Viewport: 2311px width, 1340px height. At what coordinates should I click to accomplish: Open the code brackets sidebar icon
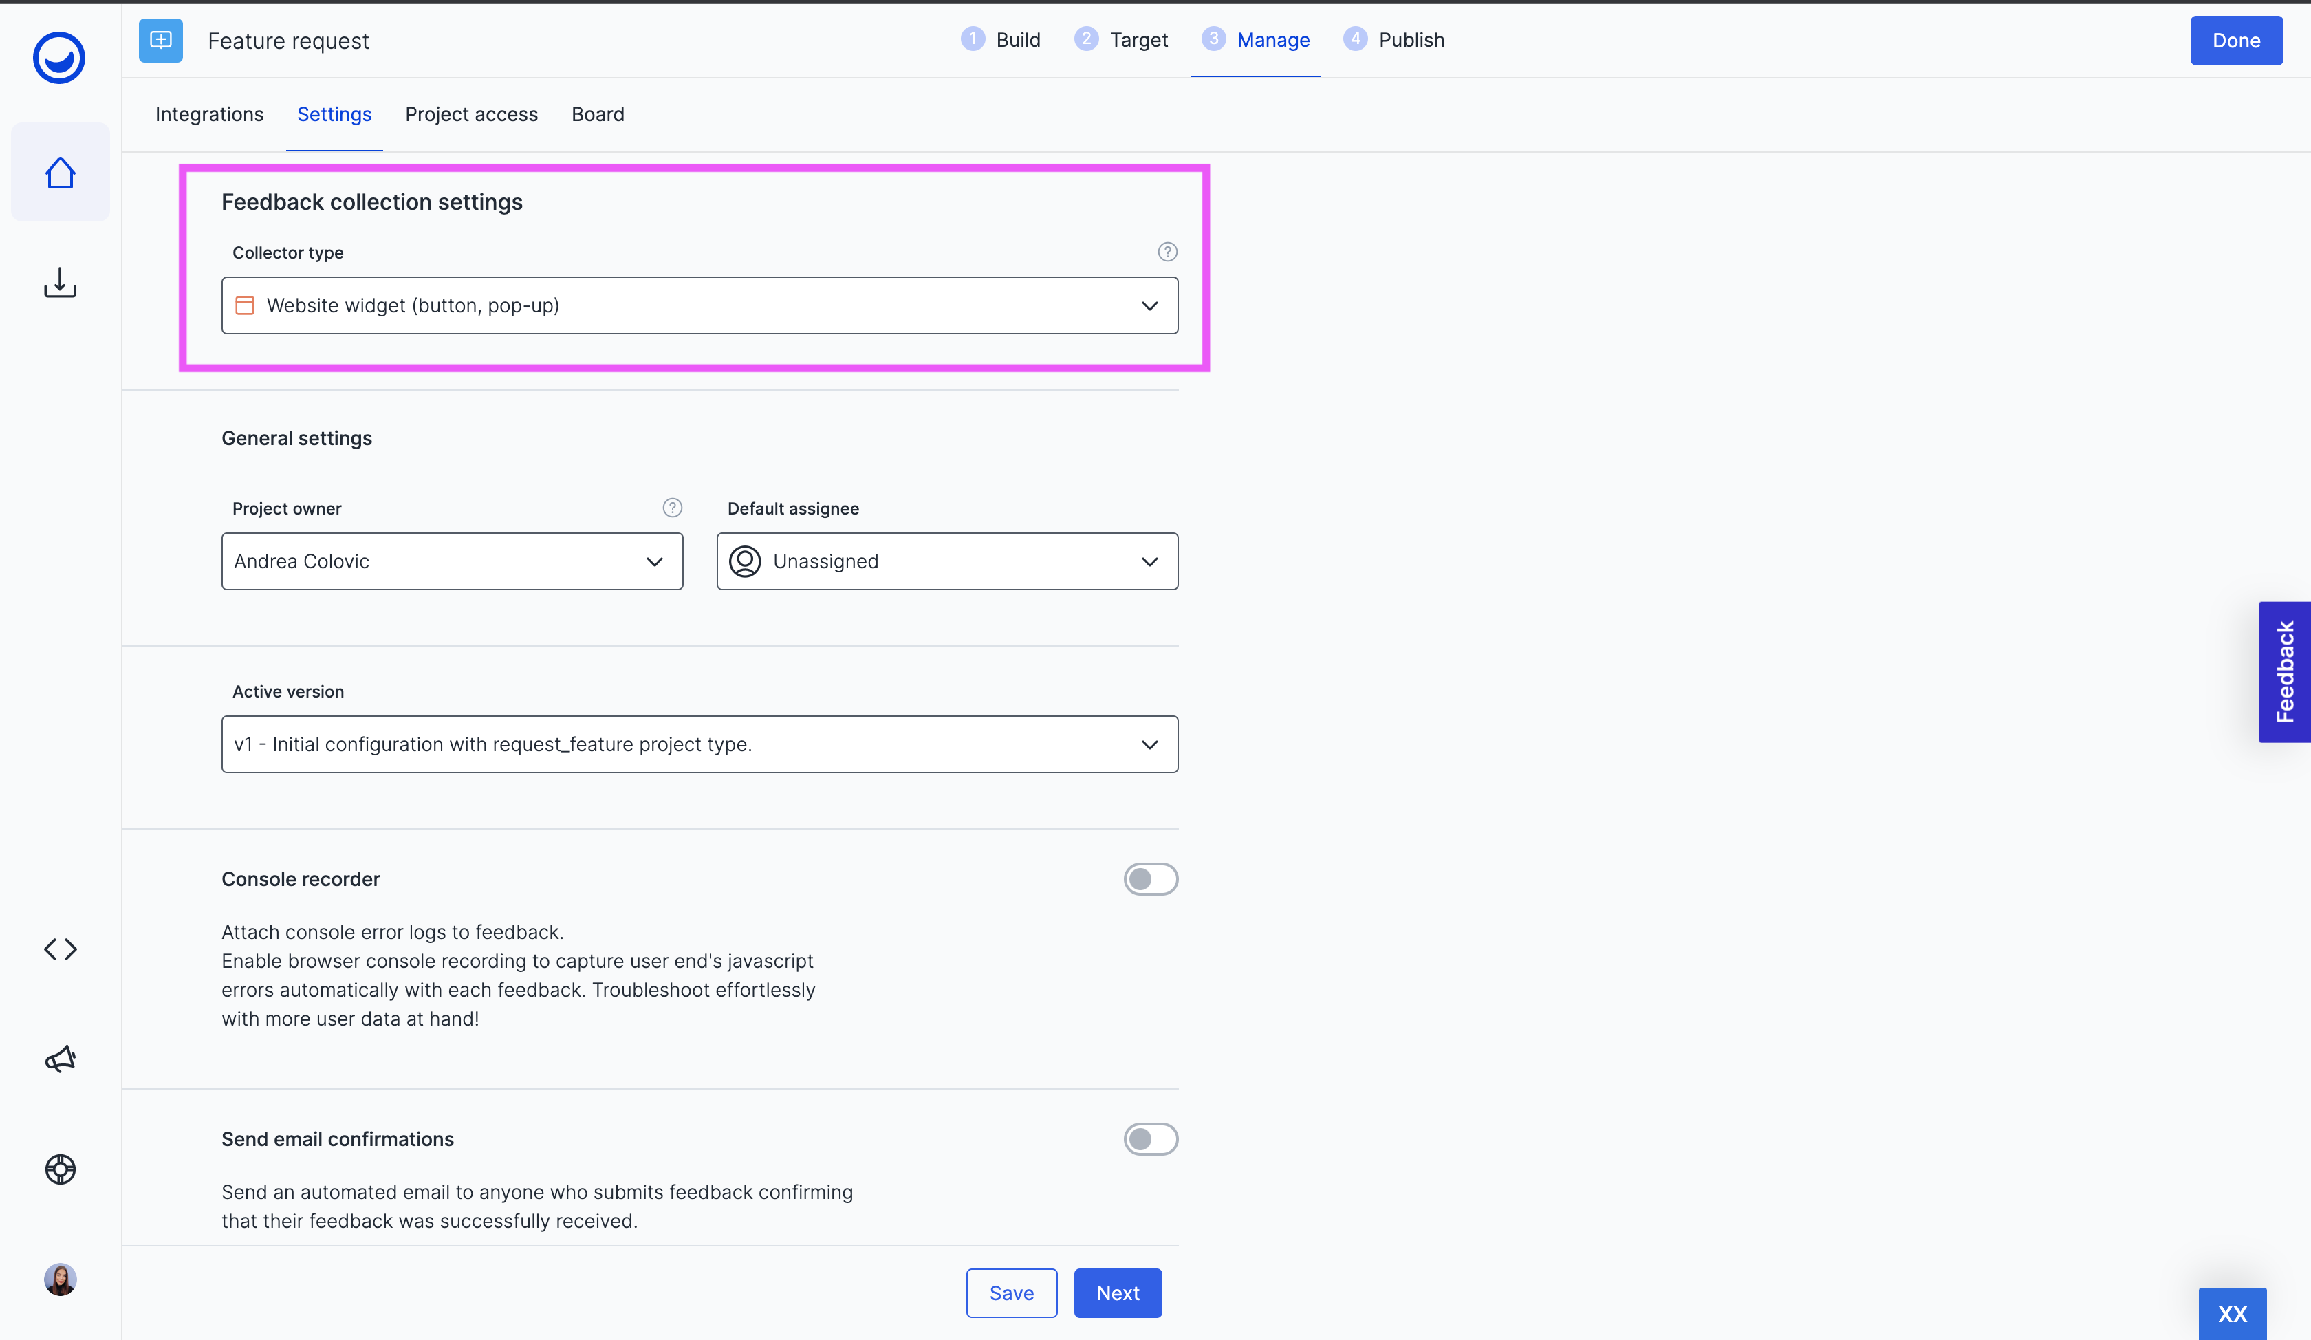pyautogui.click(x=61, y=949)
